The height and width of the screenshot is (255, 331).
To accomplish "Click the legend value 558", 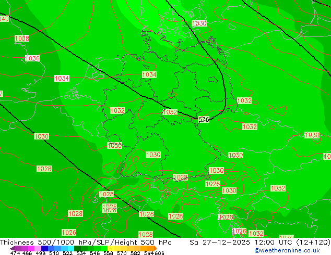I will point(108,253).
